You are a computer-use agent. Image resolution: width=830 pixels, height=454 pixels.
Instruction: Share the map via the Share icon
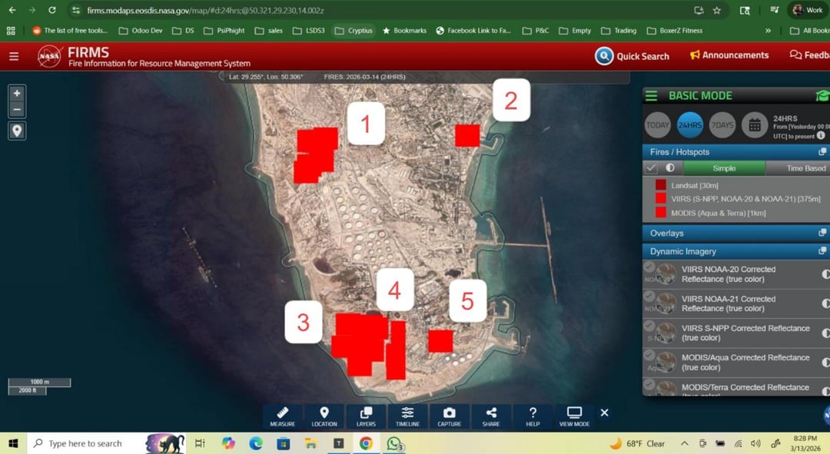tap(491, 415)
